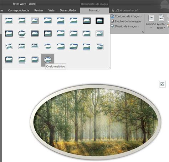Image resolution: width=169 pixels, height=162 pixels.
Task: Choose the relaxed perspective white style
Action: [x=35, y=46]
